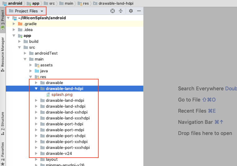Select the drawable folder icon
The width and height of the screenshot is (237, 166).
point(42,83)
